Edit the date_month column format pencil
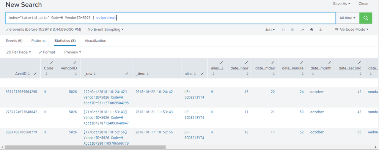The image size is (379, 150). (x=330, y=62)
